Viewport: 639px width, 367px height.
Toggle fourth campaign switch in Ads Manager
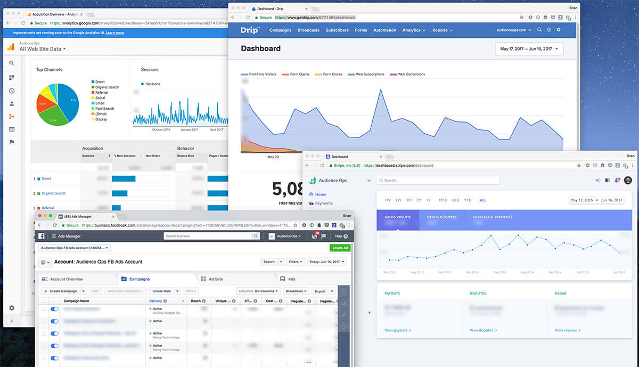coord(54,346)
